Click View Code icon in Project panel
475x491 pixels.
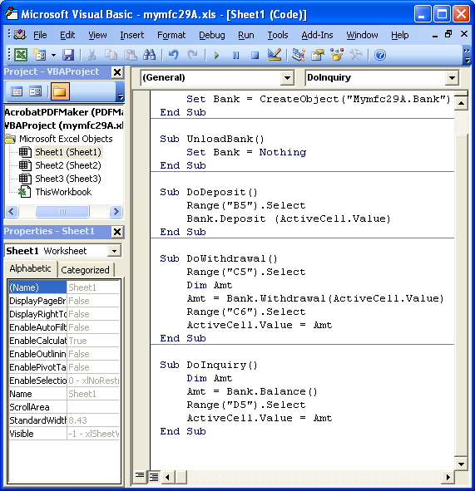point(17,91)
